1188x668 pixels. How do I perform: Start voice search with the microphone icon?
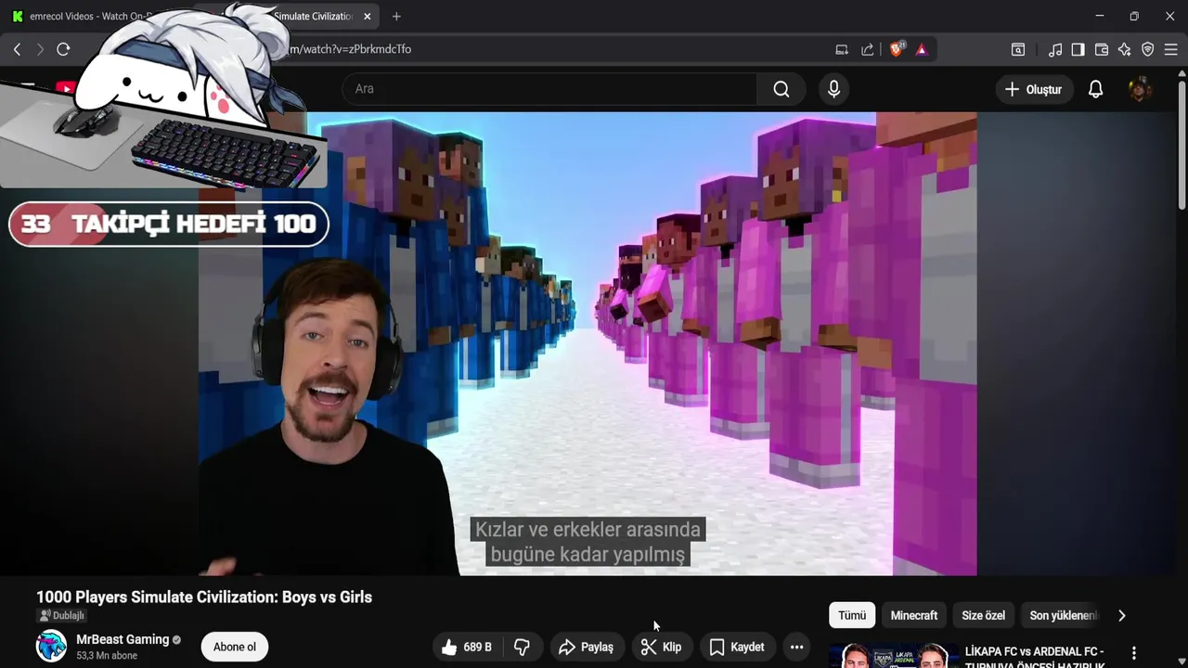[x=833, y=89]
